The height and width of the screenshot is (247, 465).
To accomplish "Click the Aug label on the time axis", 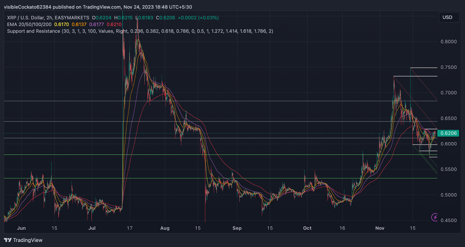I will pyautogui.click(x=165, y=228).
